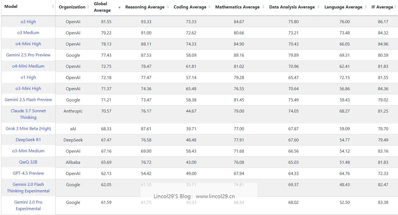398x215 pixels.
Task: Open the QwQ 32B model link
Action: pos(28,162)
